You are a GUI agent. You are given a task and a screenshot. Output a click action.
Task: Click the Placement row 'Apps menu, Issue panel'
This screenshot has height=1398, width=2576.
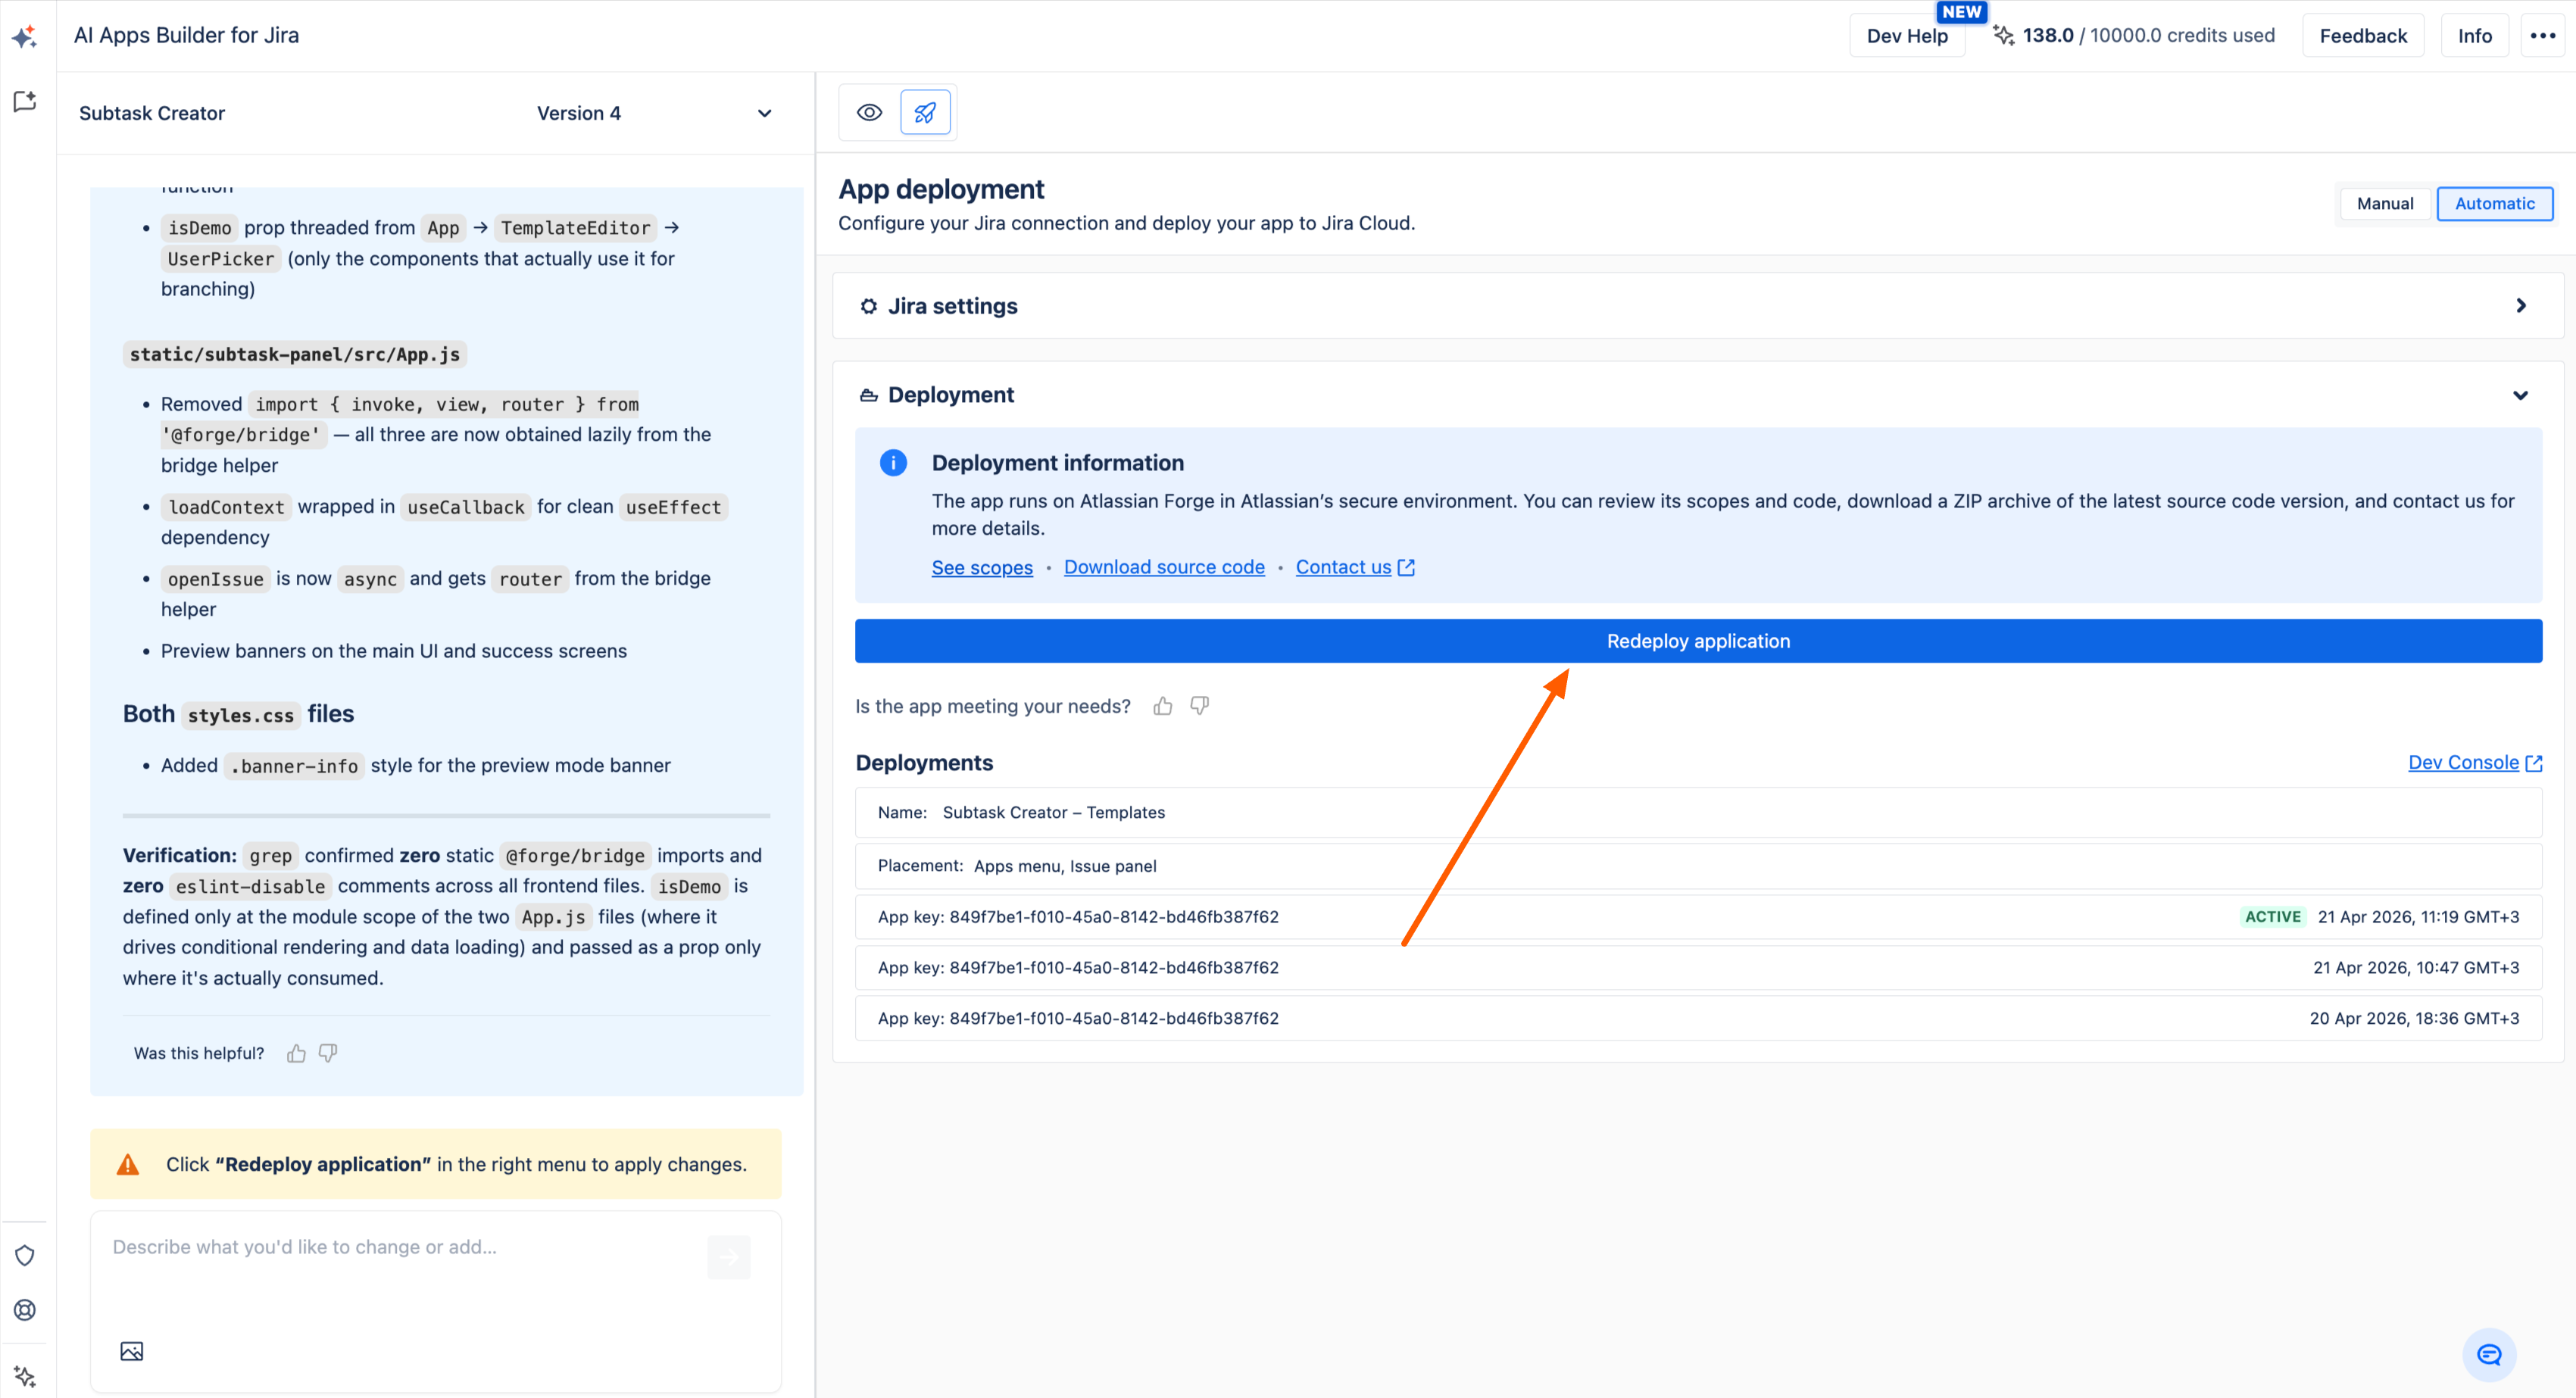pos(1698,866)
